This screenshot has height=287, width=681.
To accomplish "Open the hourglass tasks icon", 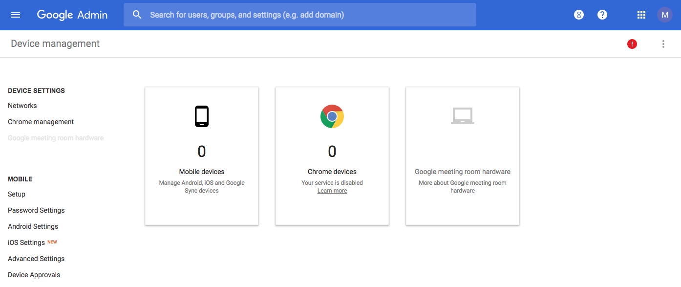I will coord(579,15).
